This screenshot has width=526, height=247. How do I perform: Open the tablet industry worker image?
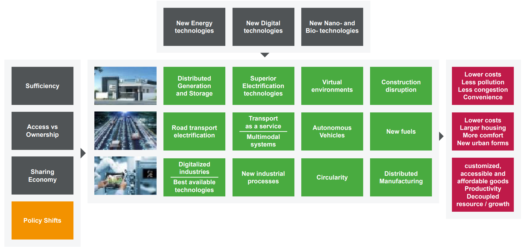click(125, 176)
